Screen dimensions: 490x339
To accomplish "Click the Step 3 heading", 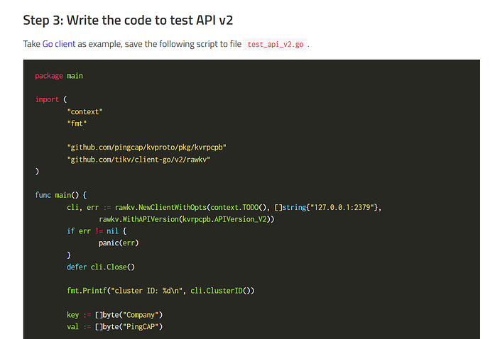I will 128,21.
